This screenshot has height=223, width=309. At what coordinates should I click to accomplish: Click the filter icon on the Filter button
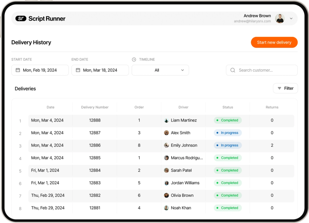click(279, 88)
